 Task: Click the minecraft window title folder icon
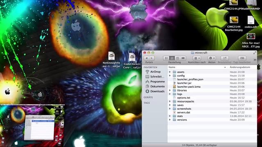(x=192, y=53)
